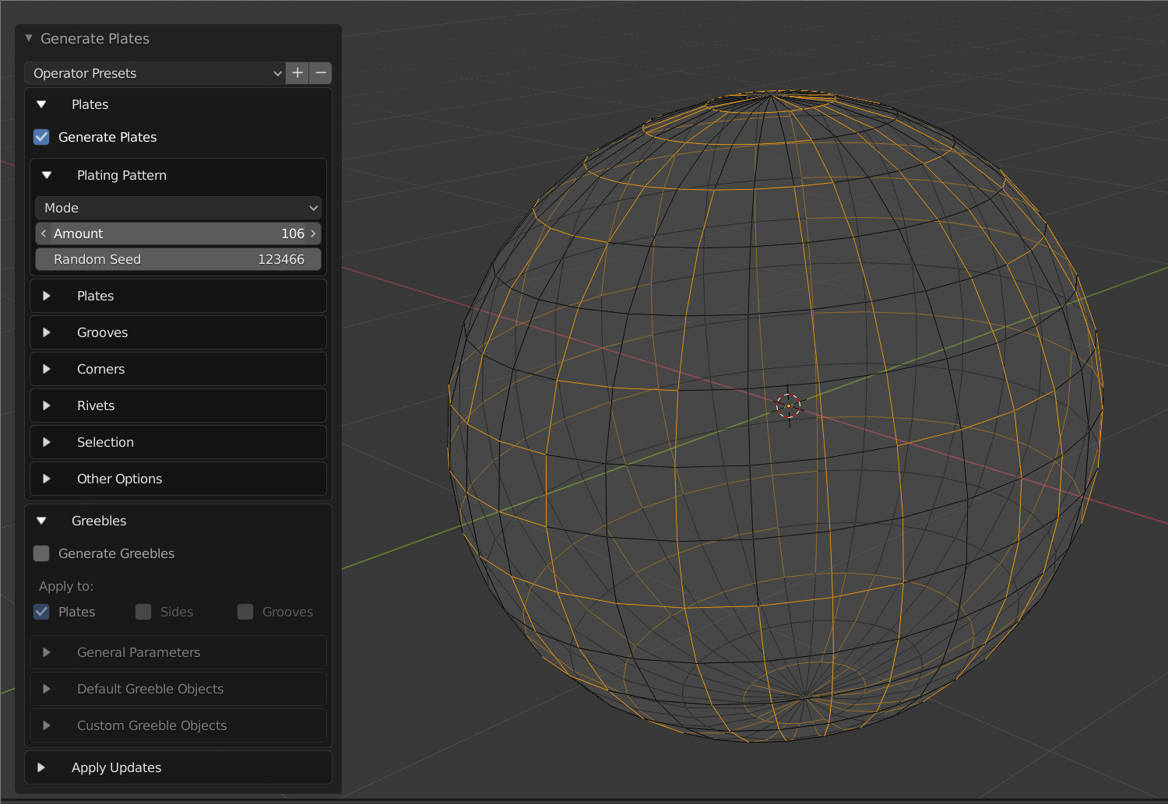Expand the Other Options section
1168x804 pixels.
coord(47,479)
